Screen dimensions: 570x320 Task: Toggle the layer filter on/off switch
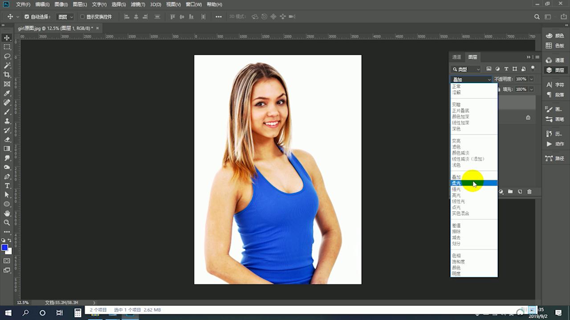(x=533, y=68)
